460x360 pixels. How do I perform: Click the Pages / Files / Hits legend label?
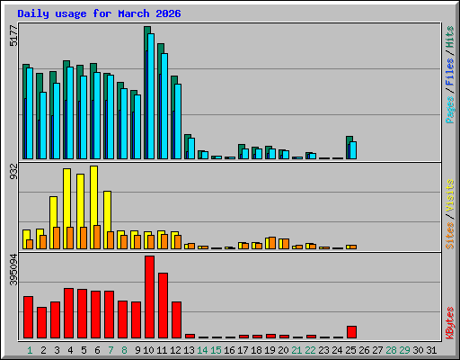tap(449, 75)
